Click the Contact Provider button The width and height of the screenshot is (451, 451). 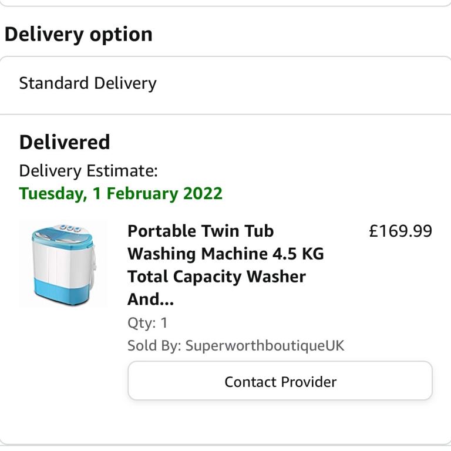[280, 381]
